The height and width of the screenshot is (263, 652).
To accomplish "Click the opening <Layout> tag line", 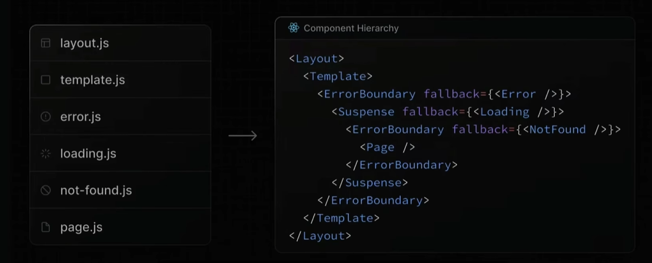I will [317, 58].
